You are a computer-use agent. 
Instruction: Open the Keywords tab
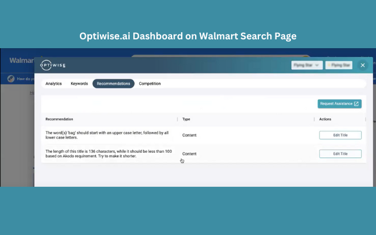pyautogui.click(x=79, y=83)
